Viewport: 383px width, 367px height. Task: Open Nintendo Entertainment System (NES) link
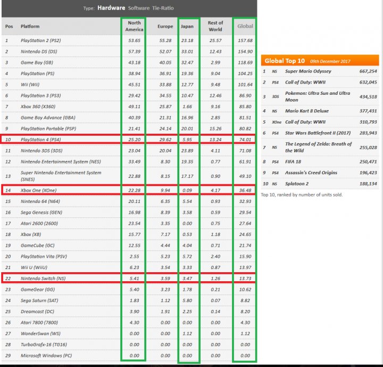(x=61, y=161)
